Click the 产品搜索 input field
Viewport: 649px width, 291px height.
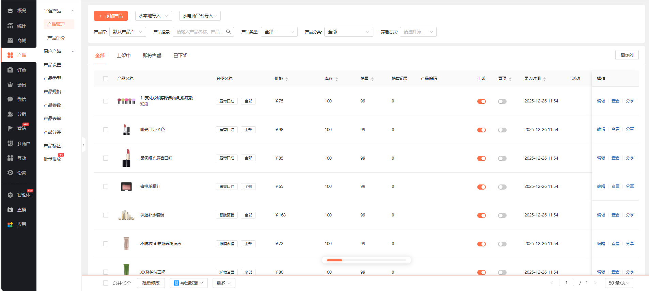coord(200,32)
